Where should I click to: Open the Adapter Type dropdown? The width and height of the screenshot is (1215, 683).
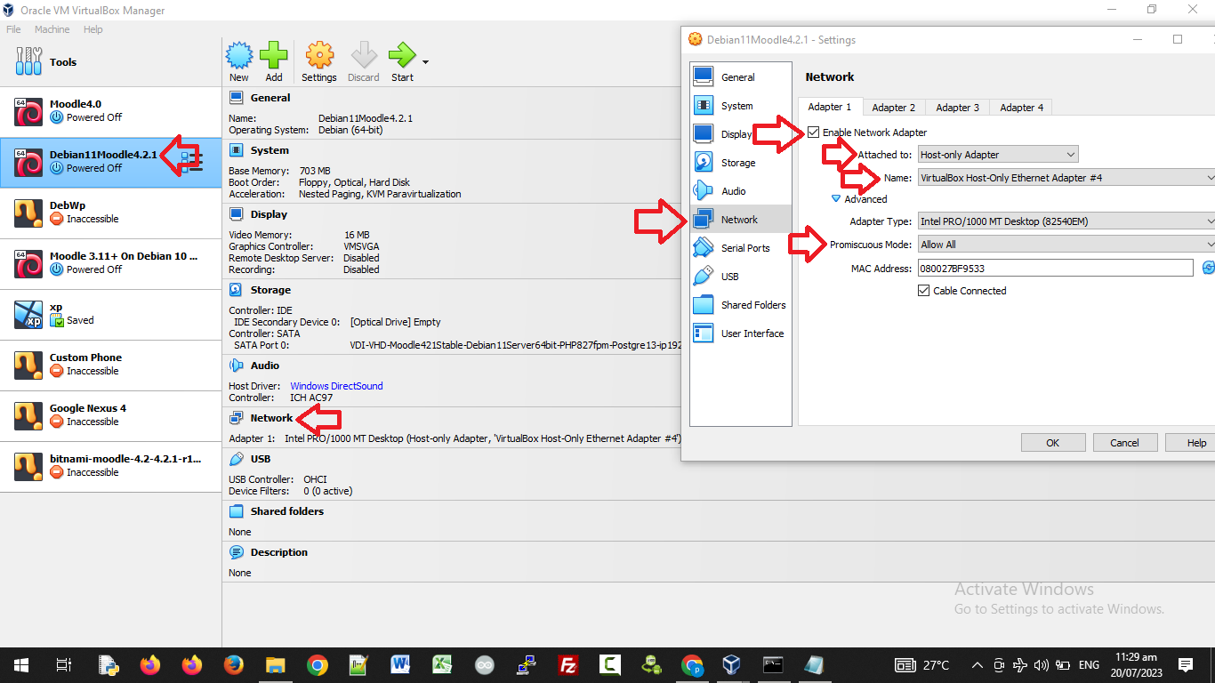coord(1066,221)
